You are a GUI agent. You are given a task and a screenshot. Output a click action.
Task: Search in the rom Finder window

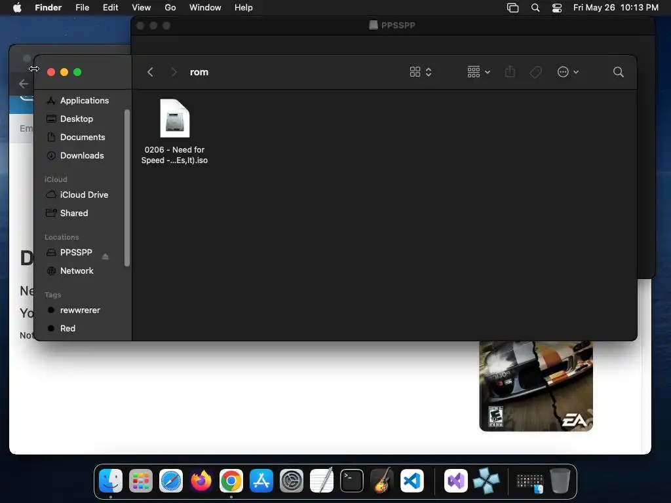pos(618,72)
